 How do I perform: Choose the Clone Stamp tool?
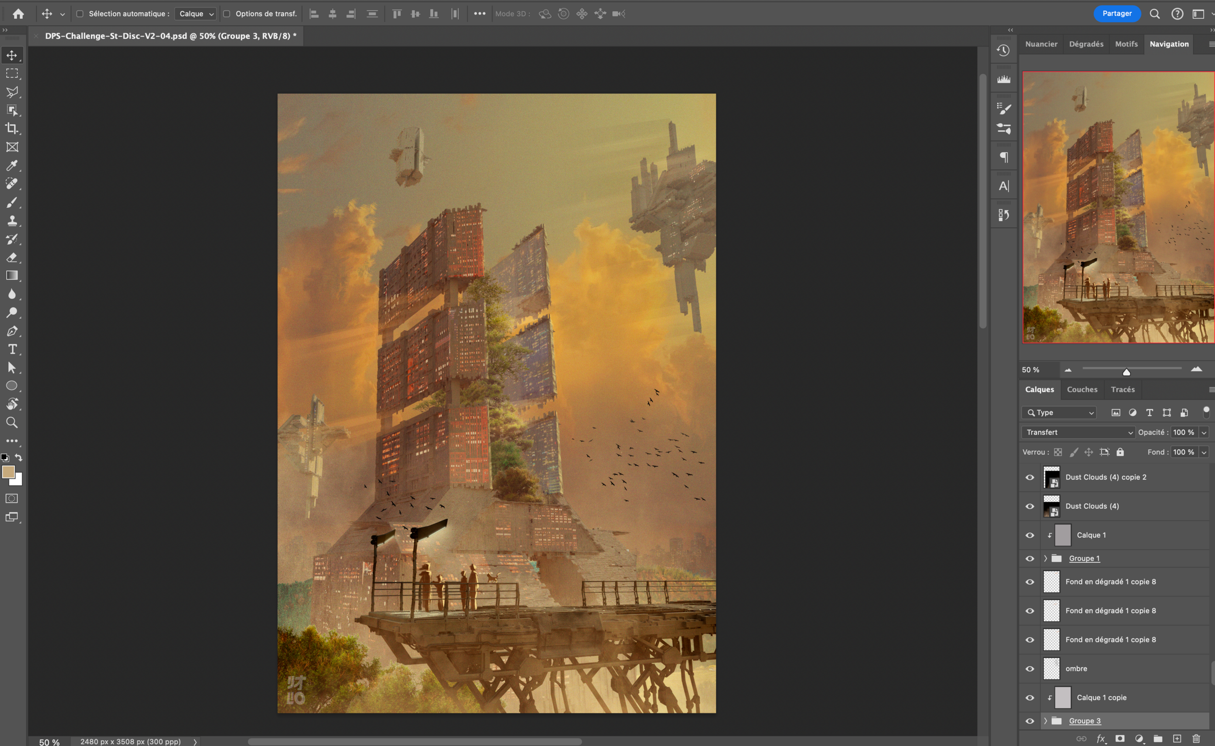tap(12, 220)
